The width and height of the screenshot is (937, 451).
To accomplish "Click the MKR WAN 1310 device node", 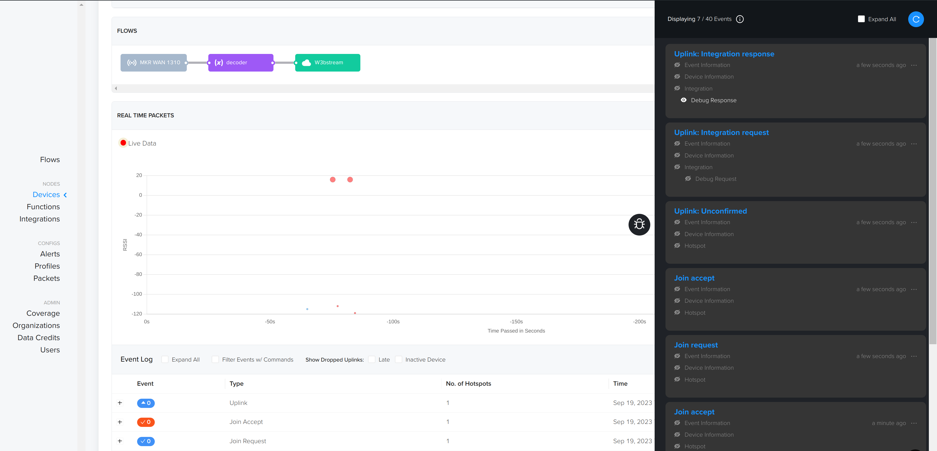I will coord(153,62).
